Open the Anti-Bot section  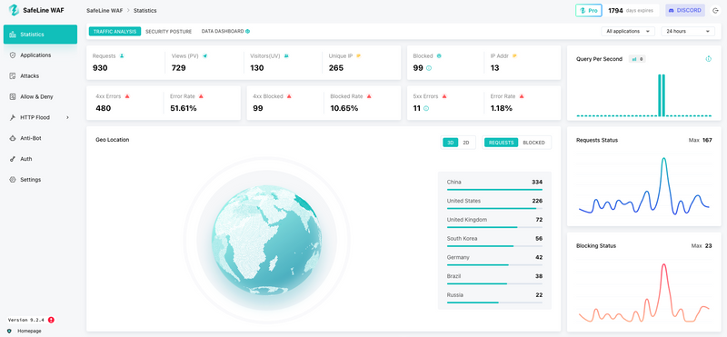tap(40, 138)
